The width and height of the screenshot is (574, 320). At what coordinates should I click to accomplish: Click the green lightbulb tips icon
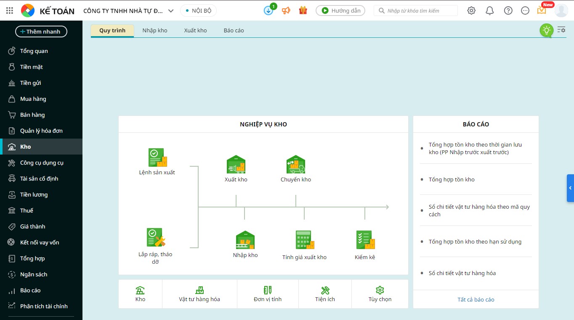point(547,30)
